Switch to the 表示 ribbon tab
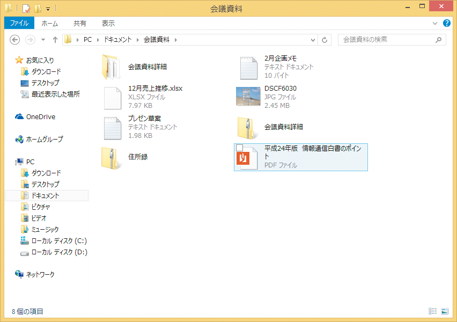The image size is (457, 322). tap(108, 23)
